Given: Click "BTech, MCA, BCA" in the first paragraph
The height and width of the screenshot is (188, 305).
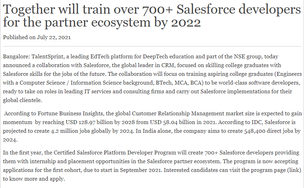Looking at the screenshot, I should tap(185, 82).
